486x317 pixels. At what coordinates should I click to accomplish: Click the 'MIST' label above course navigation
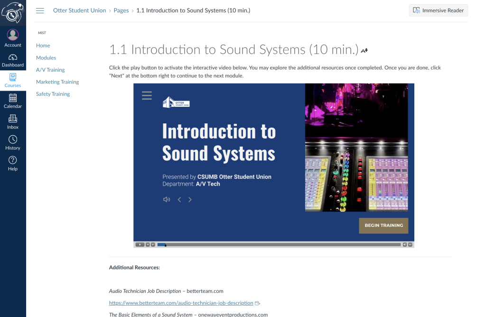click(x=42, y=33)
